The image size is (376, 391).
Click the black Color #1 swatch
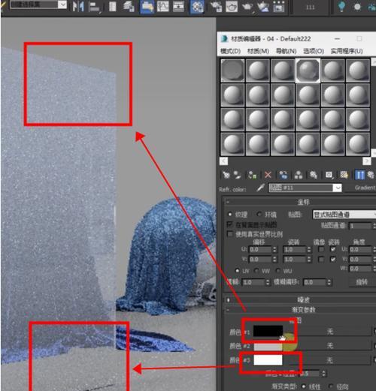[x=268, y=331]
